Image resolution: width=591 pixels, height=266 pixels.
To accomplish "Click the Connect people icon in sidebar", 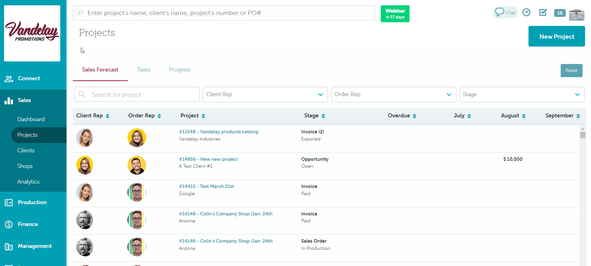I will [x=9, y=79].
